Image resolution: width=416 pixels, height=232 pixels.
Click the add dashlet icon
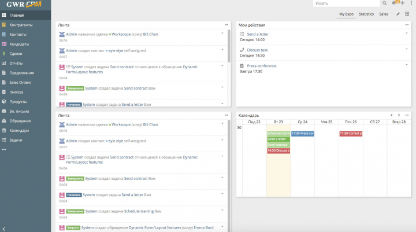pos(407,14)
